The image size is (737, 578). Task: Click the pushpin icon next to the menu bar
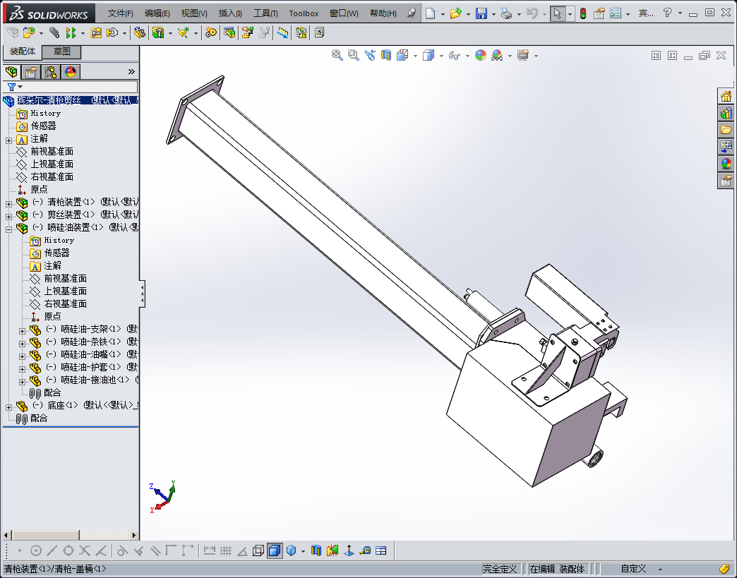coord(412,13)
